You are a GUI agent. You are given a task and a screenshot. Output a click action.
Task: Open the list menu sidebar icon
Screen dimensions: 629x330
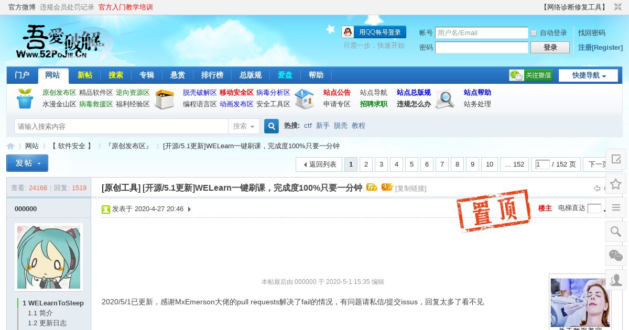coord(616,207)
